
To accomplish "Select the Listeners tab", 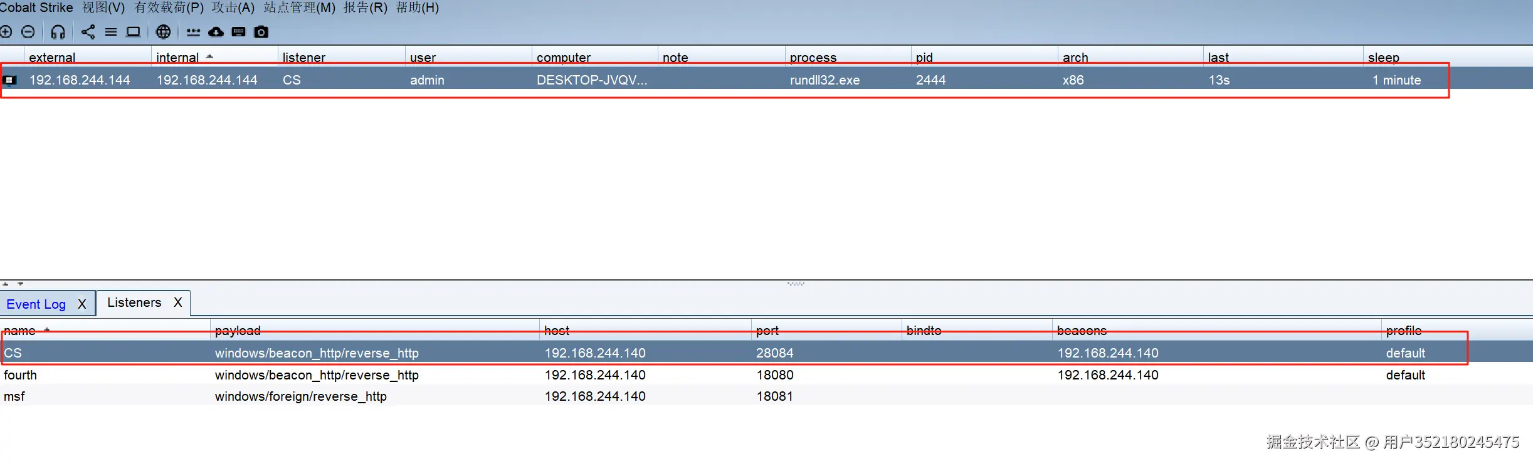I will pos(134,302).
